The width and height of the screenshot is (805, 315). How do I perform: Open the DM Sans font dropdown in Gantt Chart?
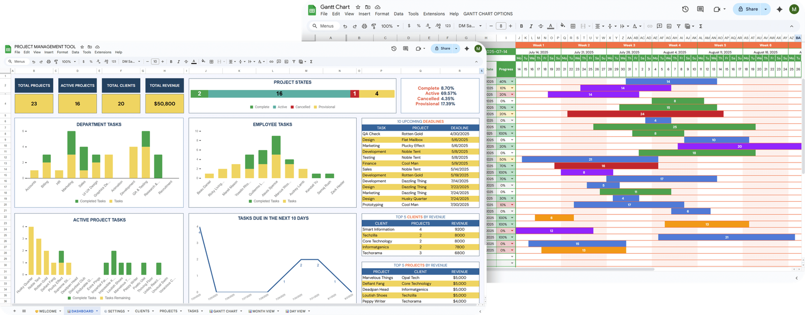470,26
